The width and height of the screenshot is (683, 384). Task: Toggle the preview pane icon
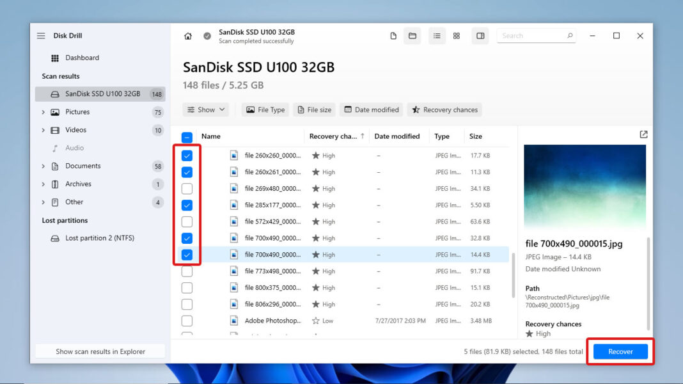click(480, 36)
